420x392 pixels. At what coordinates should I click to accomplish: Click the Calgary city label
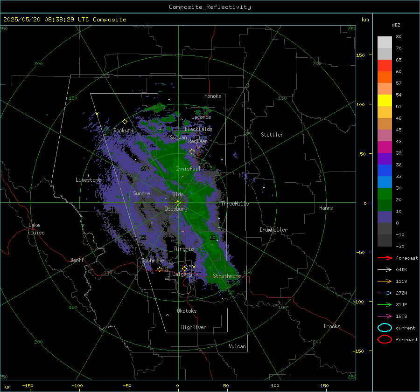click(182, 274)
